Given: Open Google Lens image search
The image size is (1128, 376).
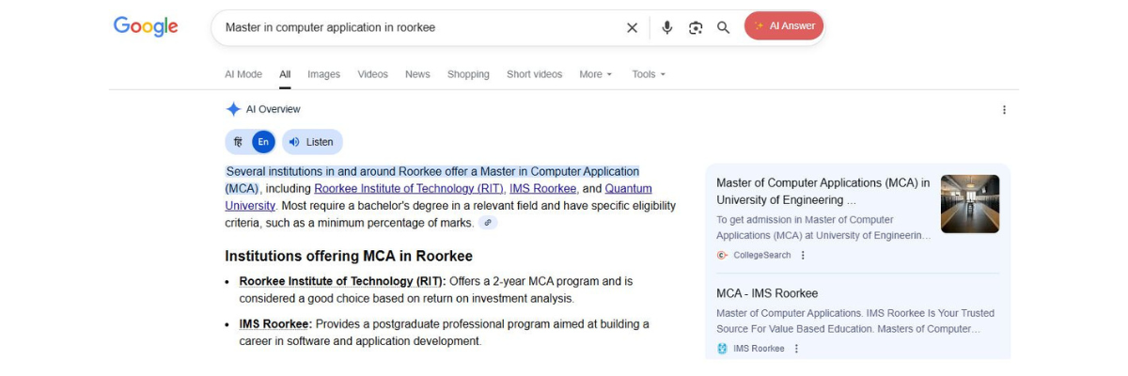Looking at the screenshot, I should point(696,27).
